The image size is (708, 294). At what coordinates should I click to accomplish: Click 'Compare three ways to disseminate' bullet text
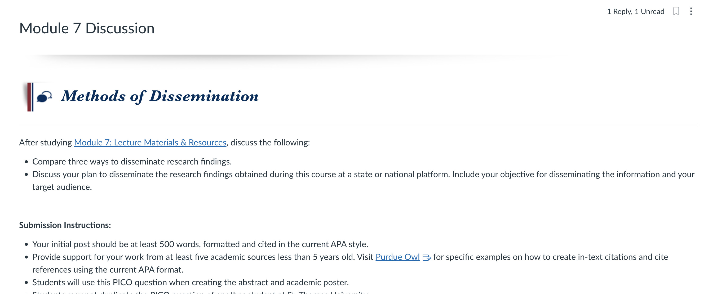pos(132,162)
